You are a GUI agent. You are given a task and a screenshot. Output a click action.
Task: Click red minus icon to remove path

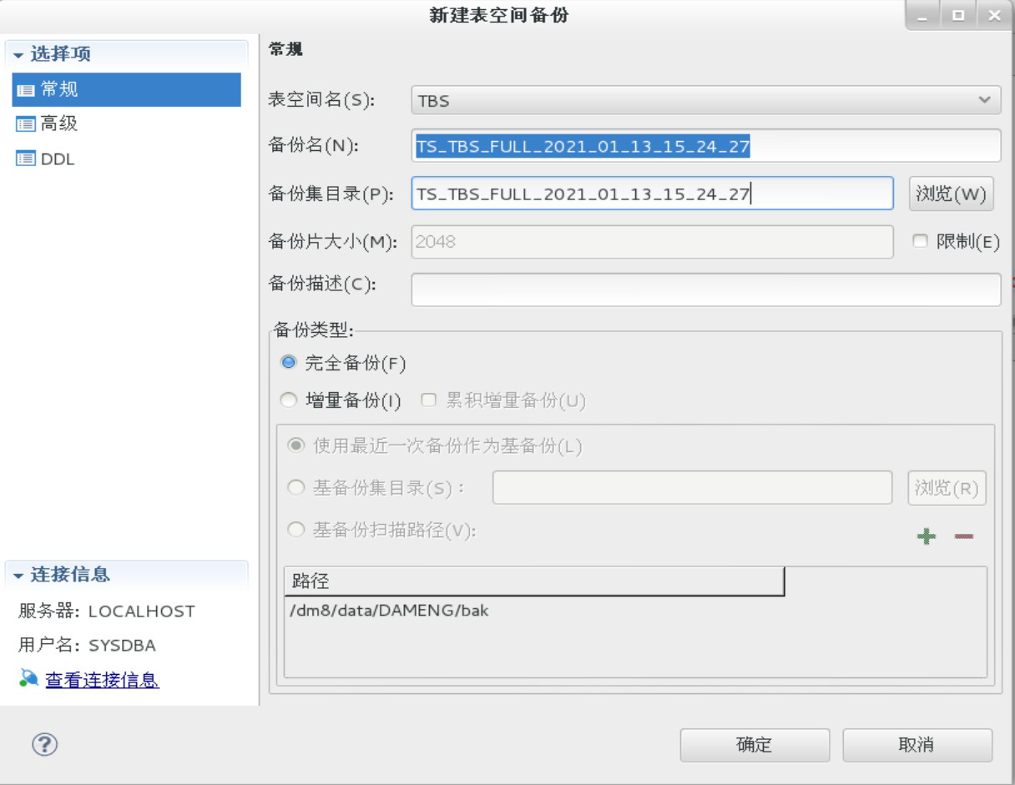[964, 536]
